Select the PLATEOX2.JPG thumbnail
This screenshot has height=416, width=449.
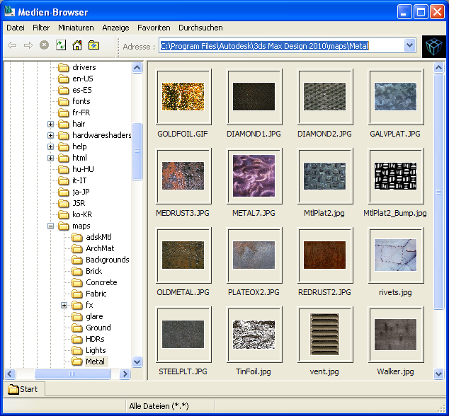(254, 255)
